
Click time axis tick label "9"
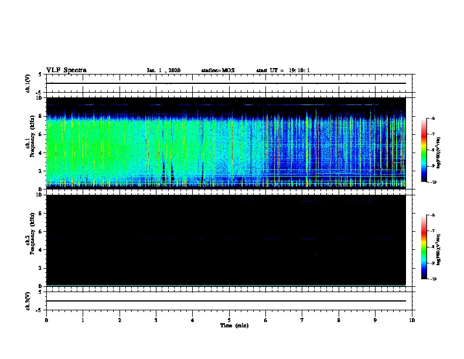pyautogui.click(x=375, y=320)
